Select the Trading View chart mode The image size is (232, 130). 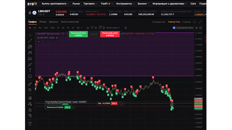(174, 22)
